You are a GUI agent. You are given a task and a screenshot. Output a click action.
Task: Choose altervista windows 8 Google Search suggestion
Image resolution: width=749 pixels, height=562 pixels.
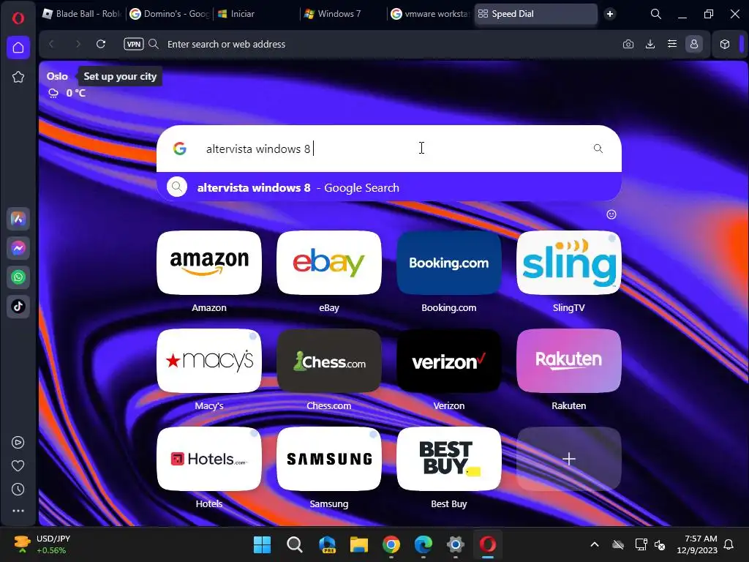pos(389,187)
